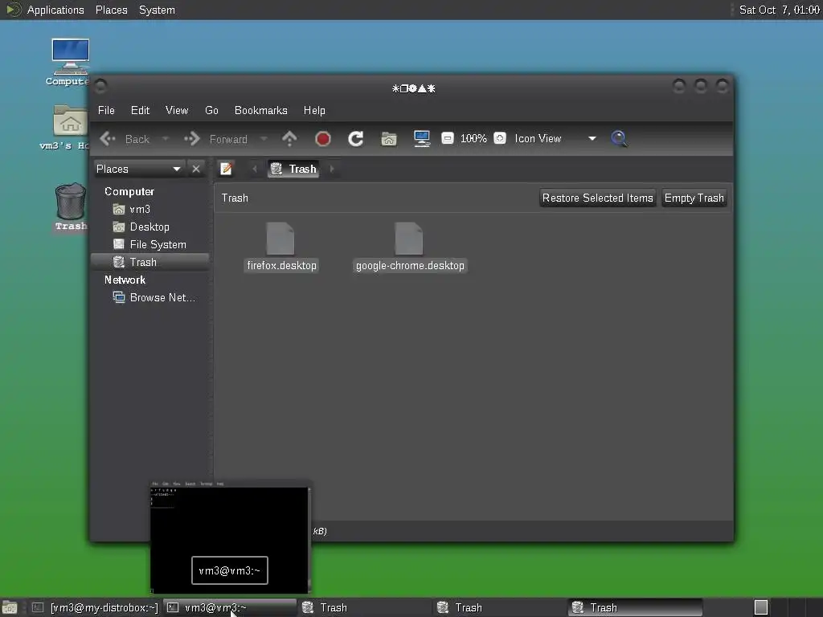The image size is (823, 617).
Task: Open the Bookmarks menu
Action: click(261, 110)
